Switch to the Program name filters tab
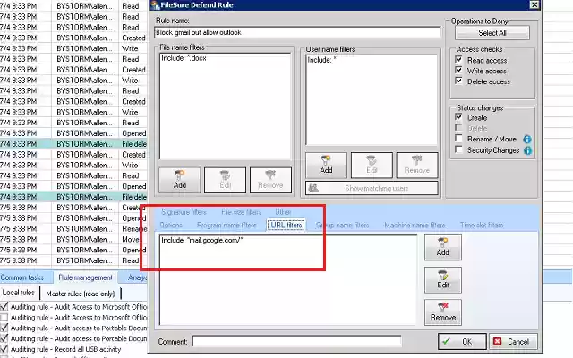Image resolution: width=573 pixels, height=358 pixels. click(x=227, y=225)
